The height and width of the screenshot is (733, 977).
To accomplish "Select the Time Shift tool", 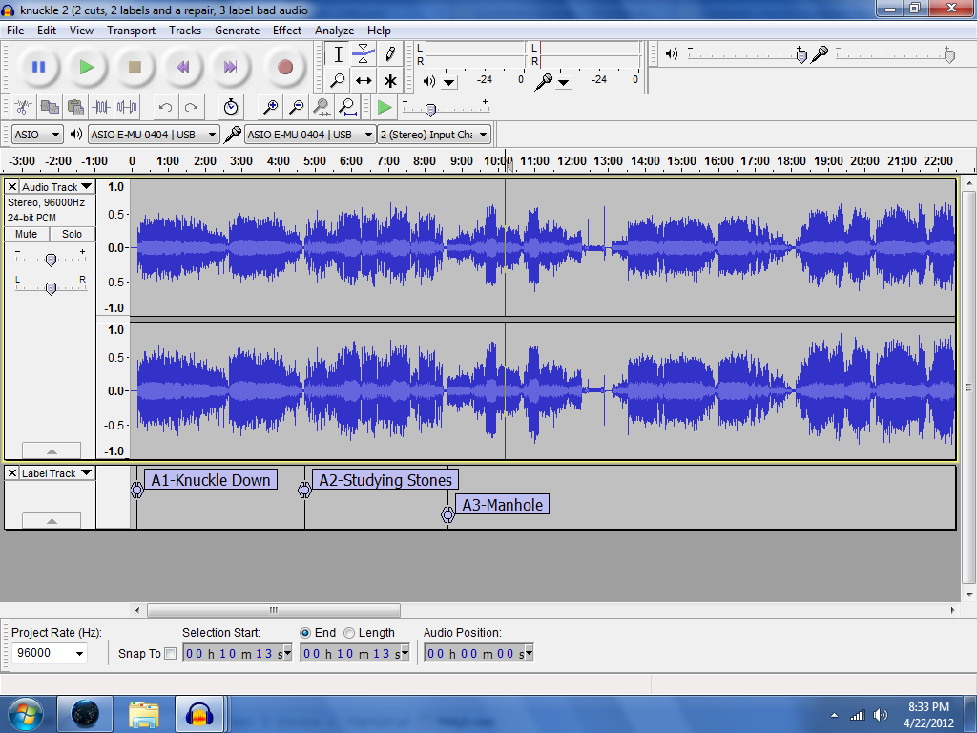I will (364, 80).
